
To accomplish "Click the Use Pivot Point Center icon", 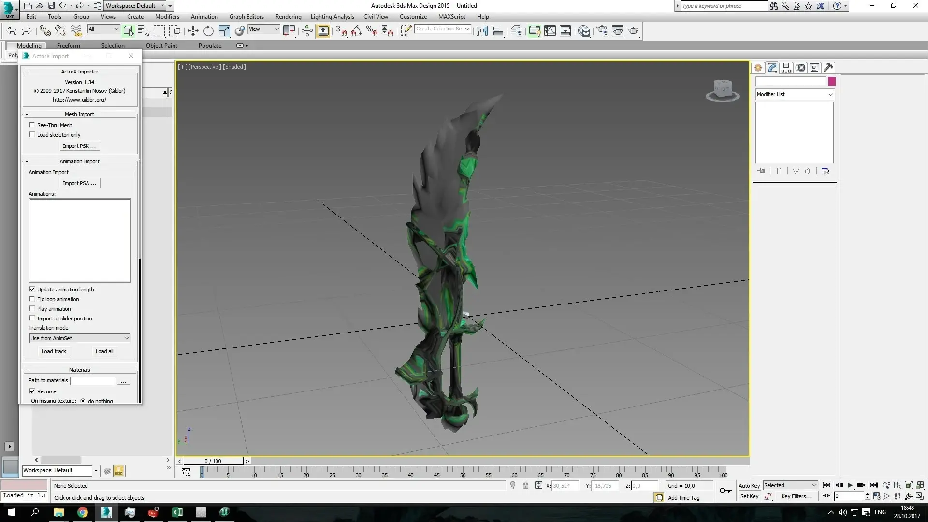I will click(x=289, y=31).
